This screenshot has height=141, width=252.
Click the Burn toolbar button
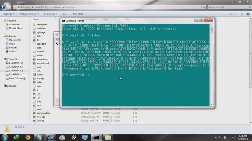[65, 14]
